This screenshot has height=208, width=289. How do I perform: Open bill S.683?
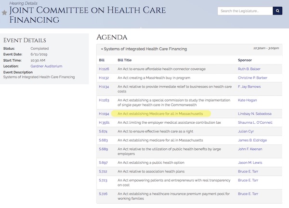[x=103, y=140]
